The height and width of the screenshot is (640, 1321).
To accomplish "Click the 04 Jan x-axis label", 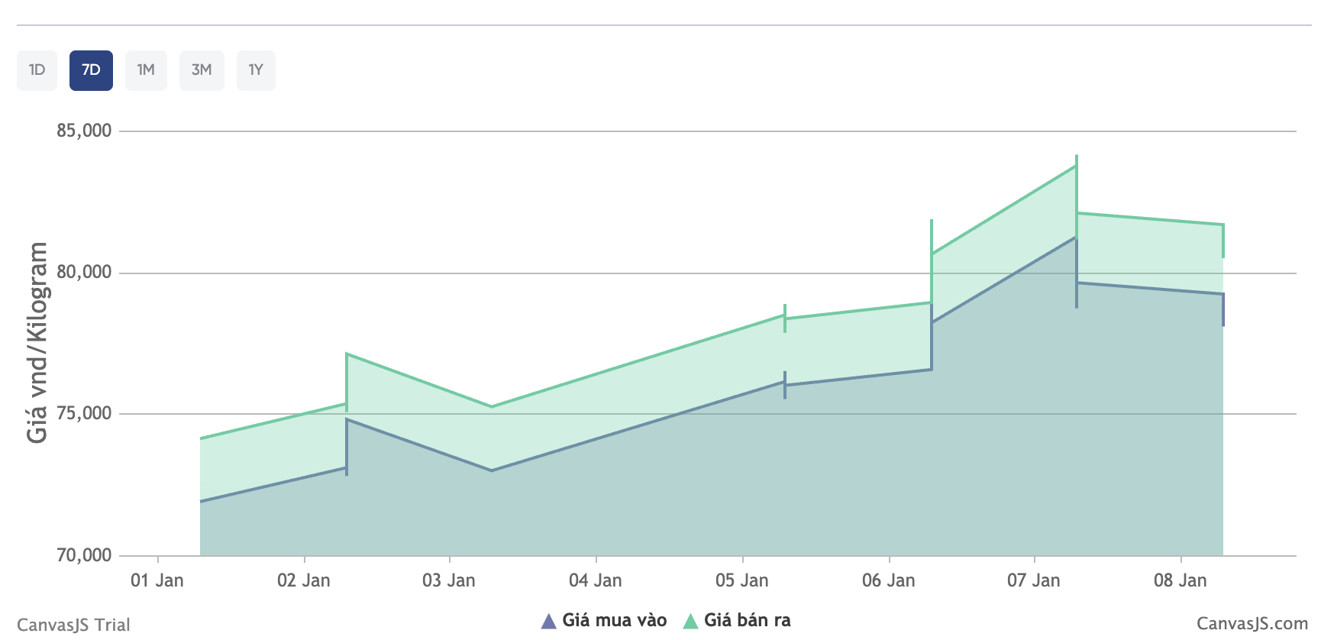I will coord(596,580).
